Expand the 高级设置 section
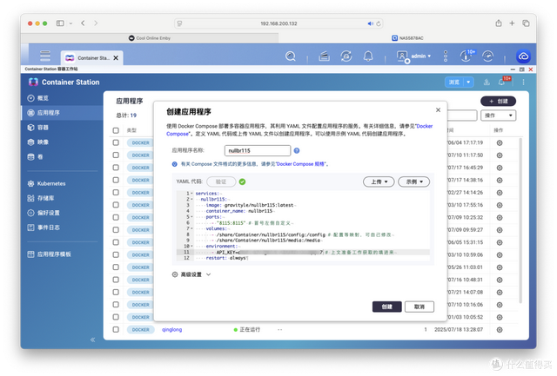Image resolution: width=557 pixels, height=376 pixels. (191, 274)
